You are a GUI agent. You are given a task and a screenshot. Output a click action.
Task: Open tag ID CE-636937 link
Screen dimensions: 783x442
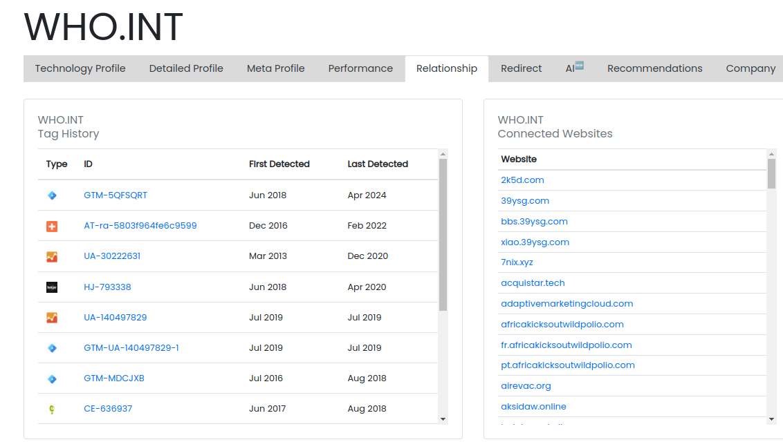[108, 409]
